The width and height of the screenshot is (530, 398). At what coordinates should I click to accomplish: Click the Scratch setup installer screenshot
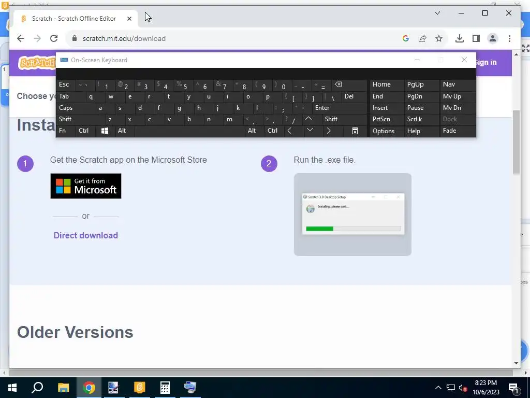point(352,215)
